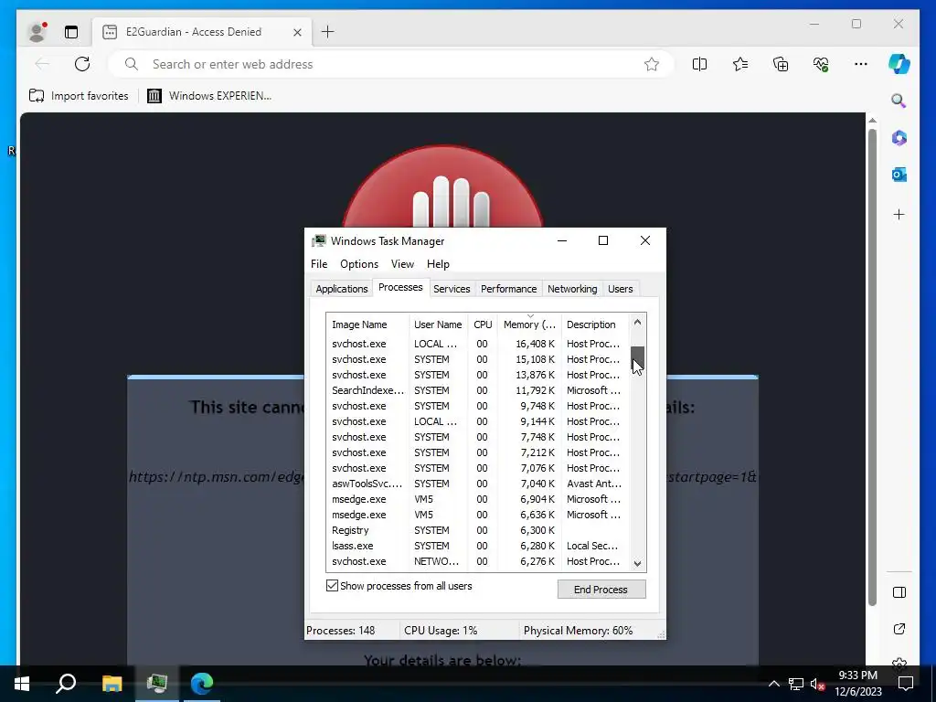
Task: Switch to the Applications tab
Action: click(x=342, y=289)
